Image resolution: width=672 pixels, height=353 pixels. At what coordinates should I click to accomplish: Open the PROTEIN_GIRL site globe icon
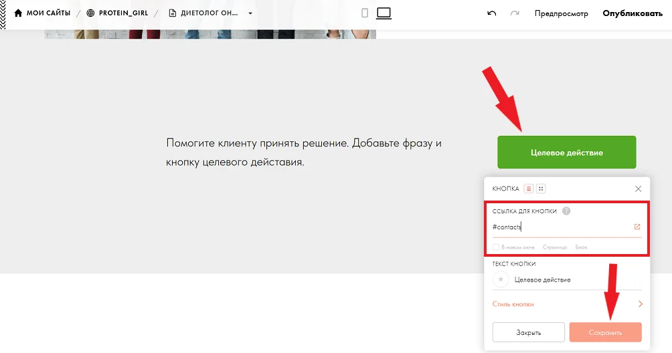coord(90,13)
